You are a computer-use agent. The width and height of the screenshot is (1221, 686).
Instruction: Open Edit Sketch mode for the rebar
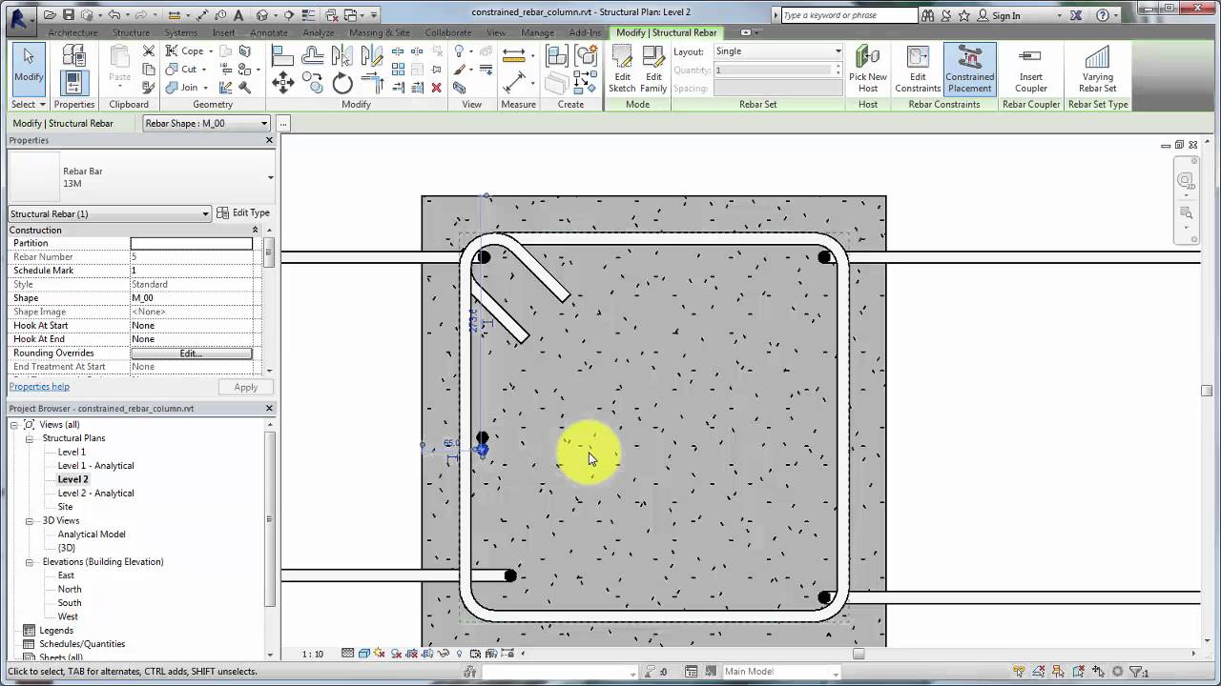tap(623, 67)
